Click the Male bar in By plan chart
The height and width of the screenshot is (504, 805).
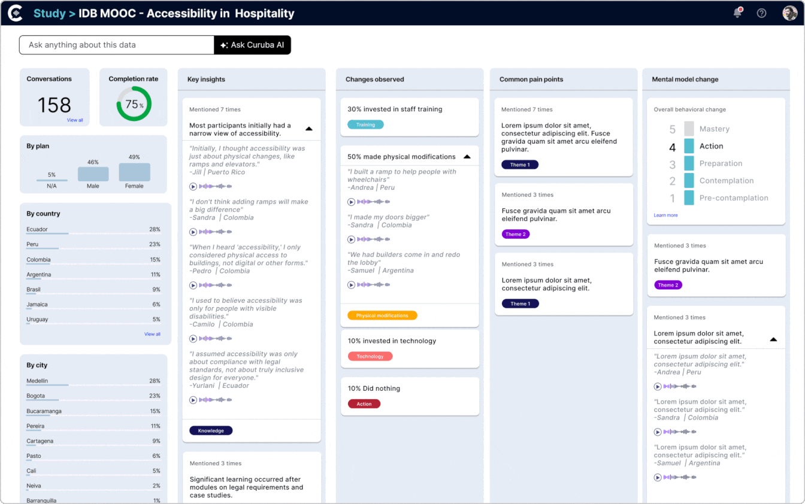coord(93,174)
